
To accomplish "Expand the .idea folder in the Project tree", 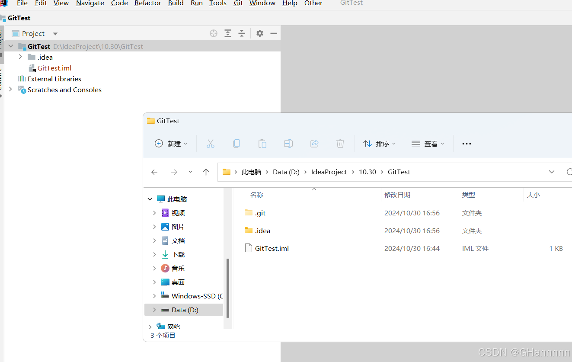I will (x=20, y=57).
